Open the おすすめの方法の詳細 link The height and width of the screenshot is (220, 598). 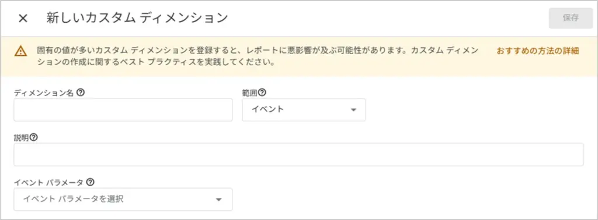pyautogui.click(x=538, y=51)
